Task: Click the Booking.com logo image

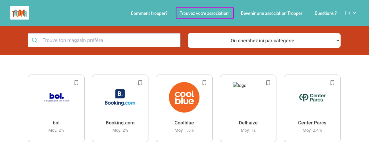Action: (x=120, y=97)
